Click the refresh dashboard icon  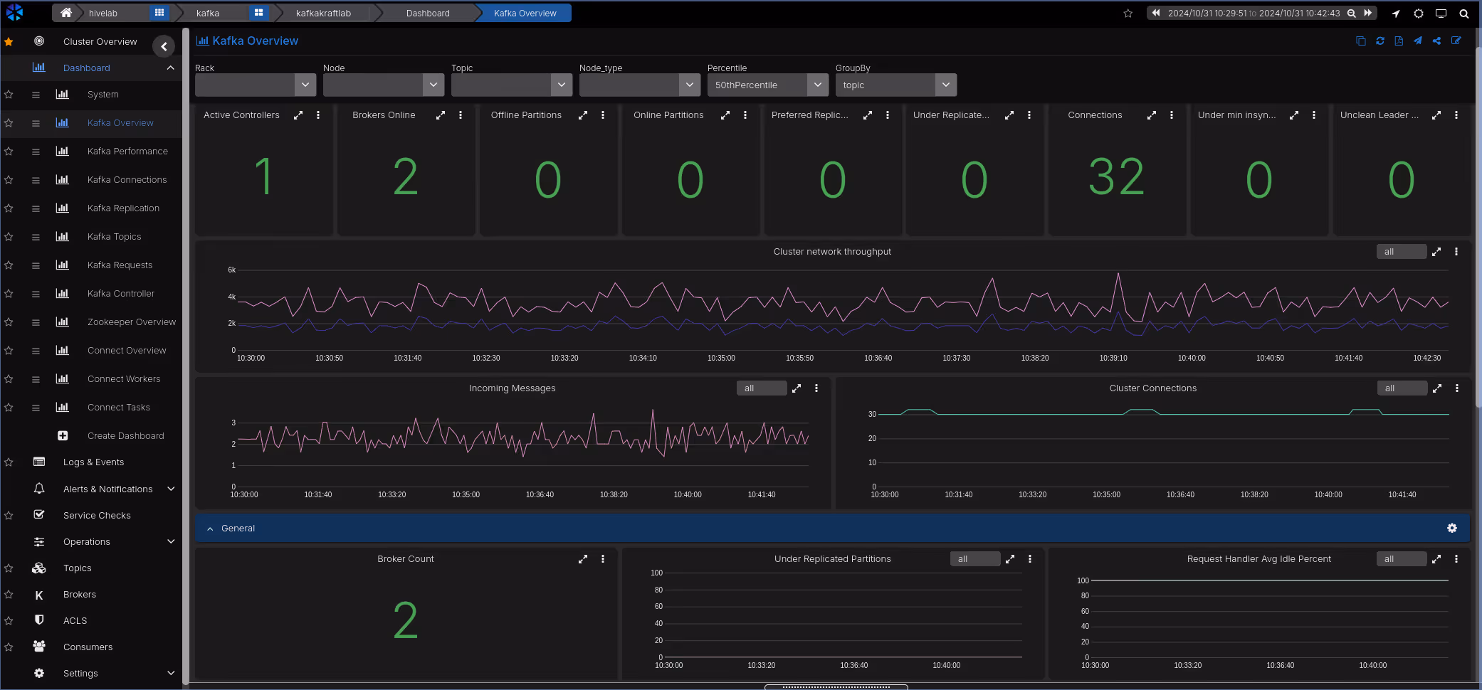click(x=1379, y=41)
